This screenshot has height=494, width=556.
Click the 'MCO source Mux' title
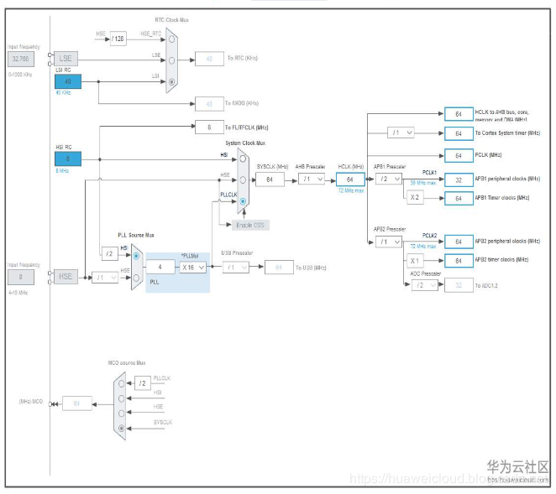(127, 362)
